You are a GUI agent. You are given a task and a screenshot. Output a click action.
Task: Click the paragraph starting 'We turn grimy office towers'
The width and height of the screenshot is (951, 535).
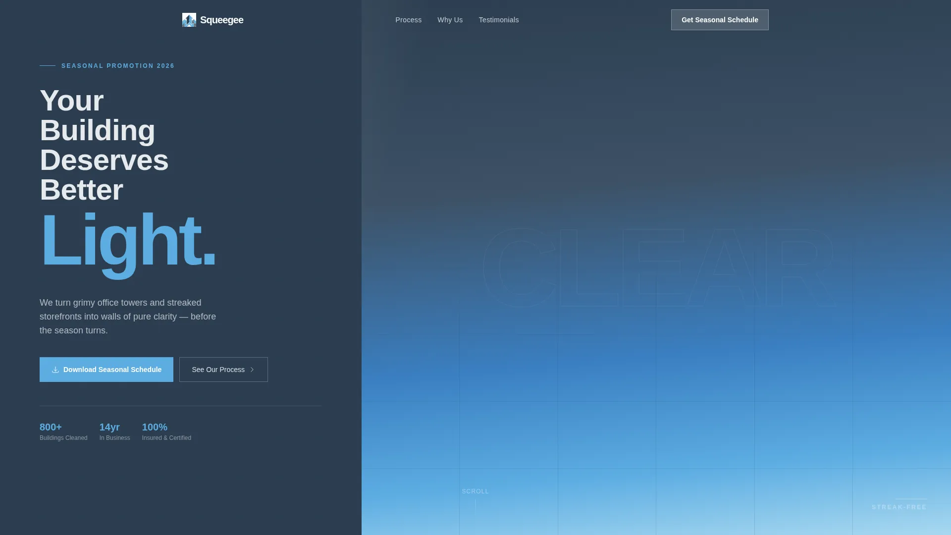[128, 317]
